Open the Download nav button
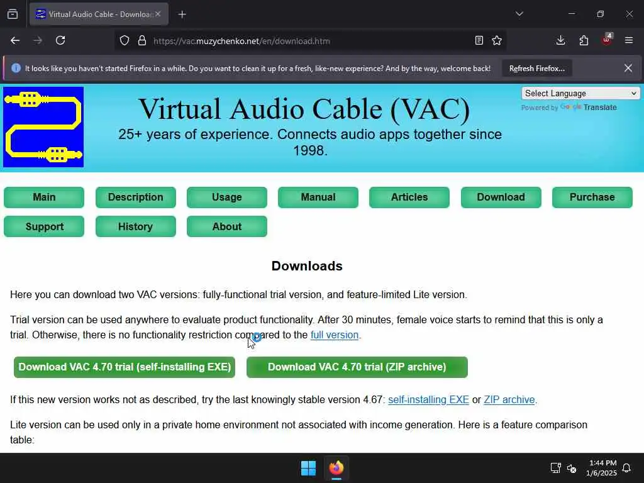Screen dimensions: 644x483 501,197
